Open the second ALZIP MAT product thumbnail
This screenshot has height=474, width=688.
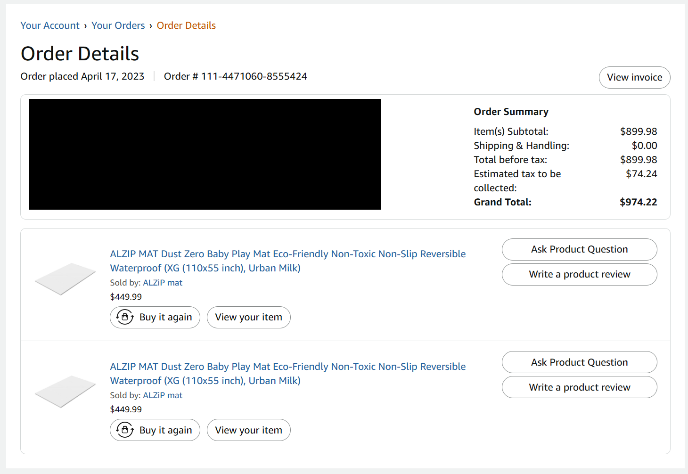pyautogui.click(x=65, y=392)
